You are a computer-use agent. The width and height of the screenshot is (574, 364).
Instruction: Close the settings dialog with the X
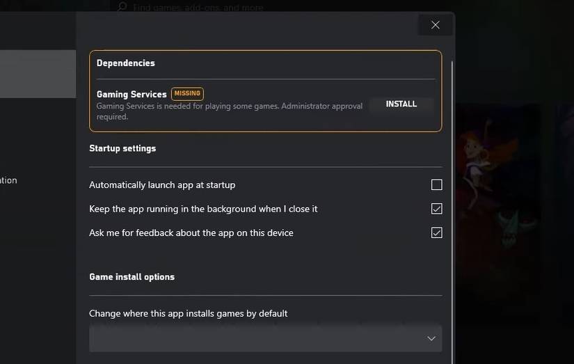point(436,25)
